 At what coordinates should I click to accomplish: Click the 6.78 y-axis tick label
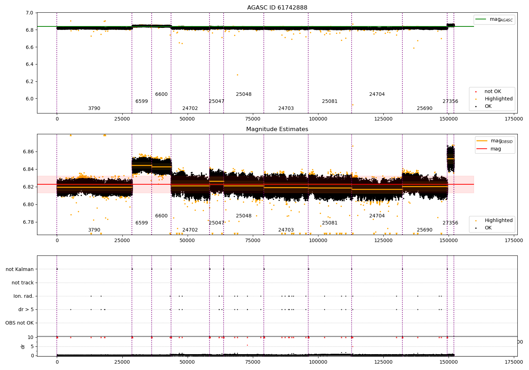tap(29, 222)
